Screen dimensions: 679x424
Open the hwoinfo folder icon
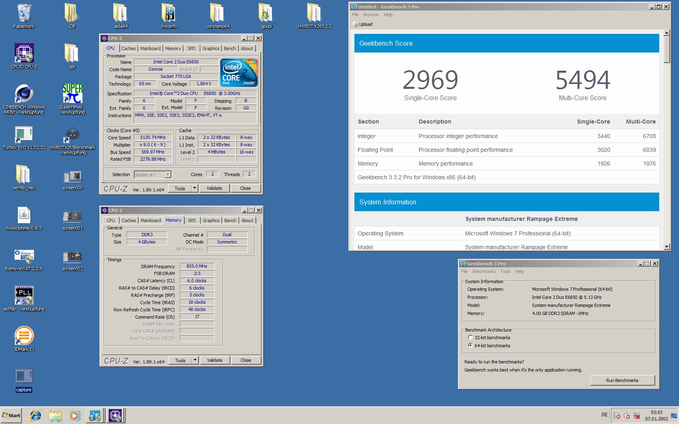(169, 16)
